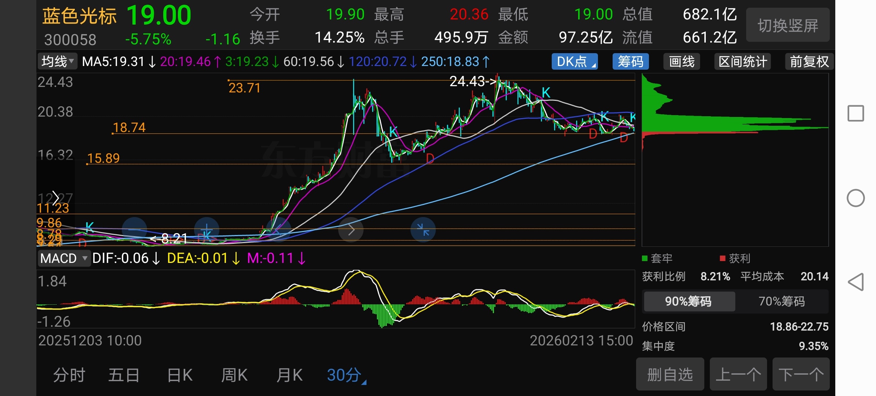Toggle the 筹码 chip distribution panel
This screenshot has height=396, width=876.
point(630,62)
